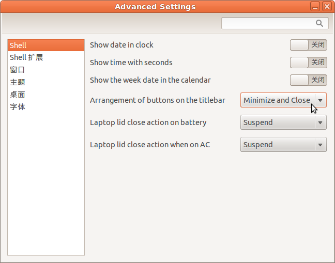Select the 桌面 section
Viewport: 335px width, 263px height.
click(x=46, y=95)
